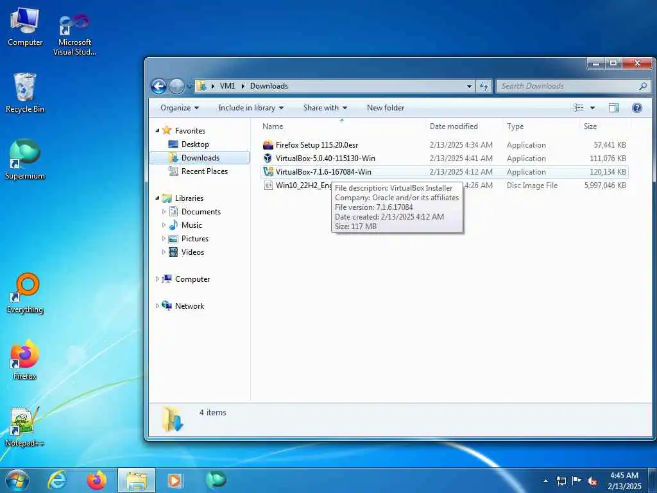Click the 2/13/2025 4:41 AM date cell

(x=461, y=159)
